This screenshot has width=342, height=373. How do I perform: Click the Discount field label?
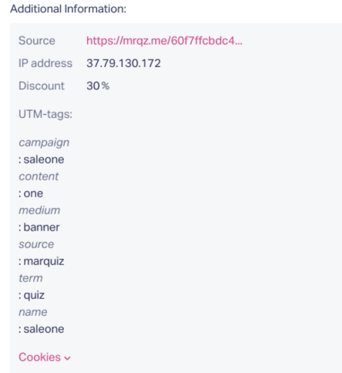(x=42, y=86)
